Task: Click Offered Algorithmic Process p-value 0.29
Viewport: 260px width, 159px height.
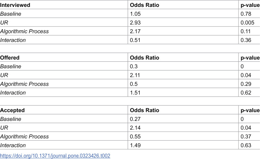Action: (x=246, y=84)
